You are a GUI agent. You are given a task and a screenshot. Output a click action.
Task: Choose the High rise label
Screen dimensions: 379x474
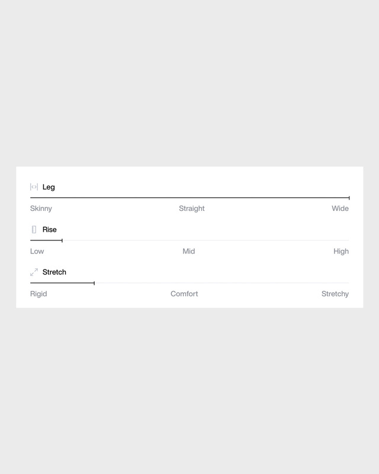tap(341, 251)
